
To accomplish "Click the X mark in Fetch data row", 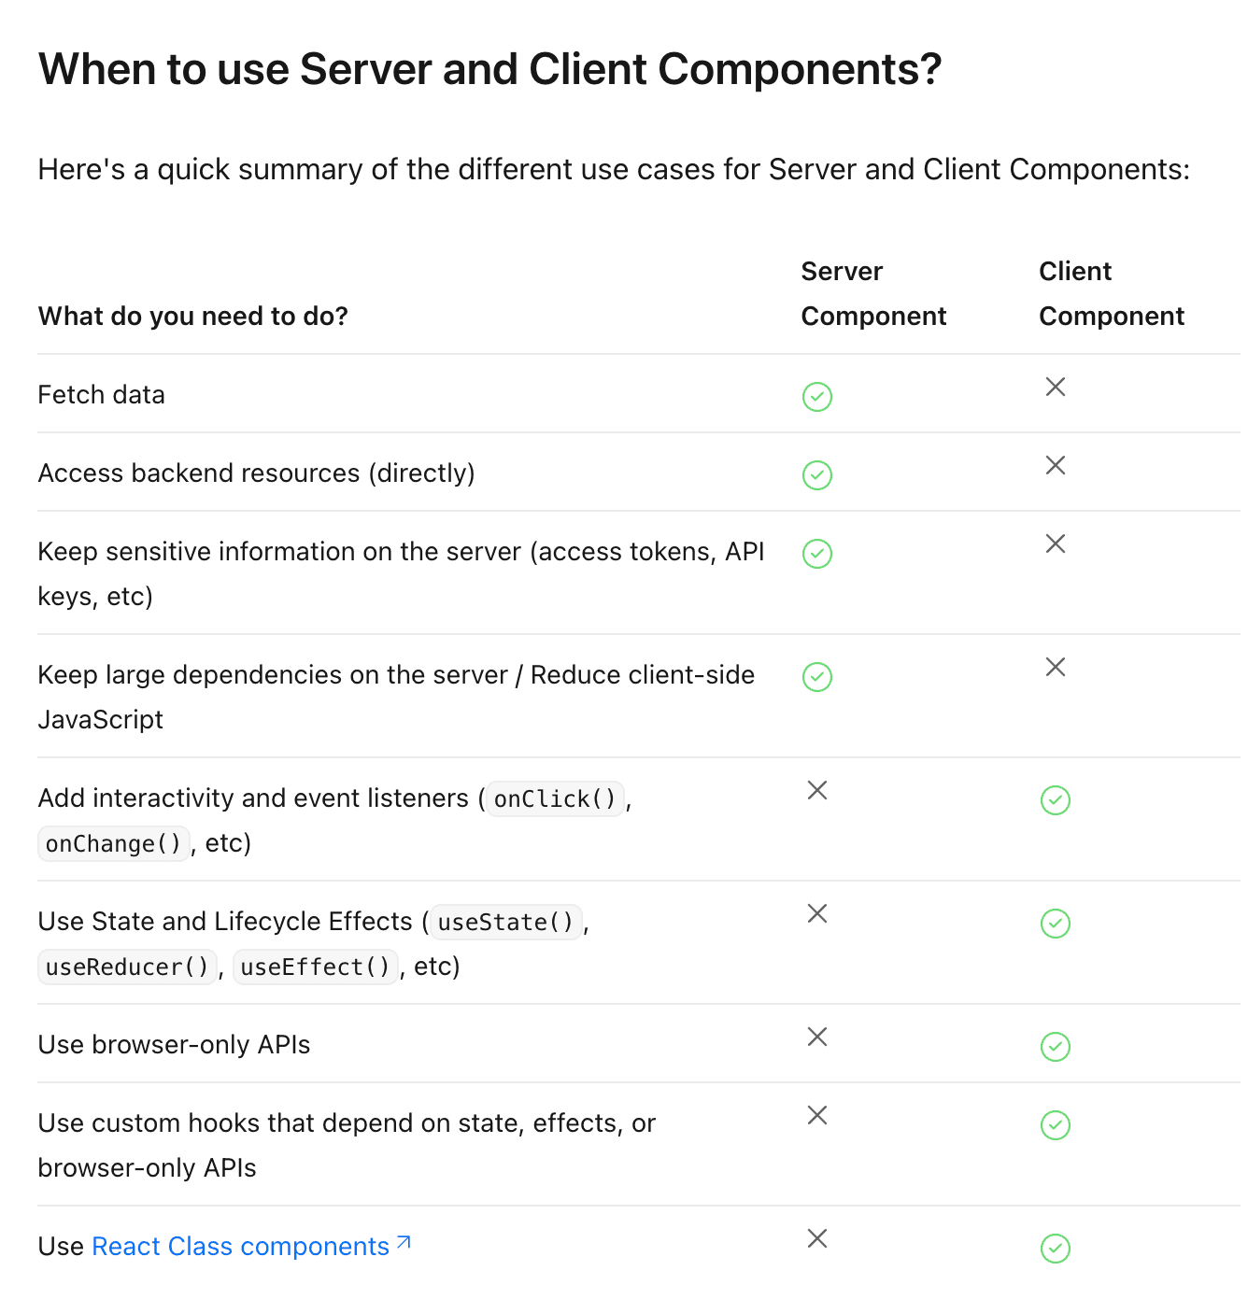I will tap(1056, 387).
